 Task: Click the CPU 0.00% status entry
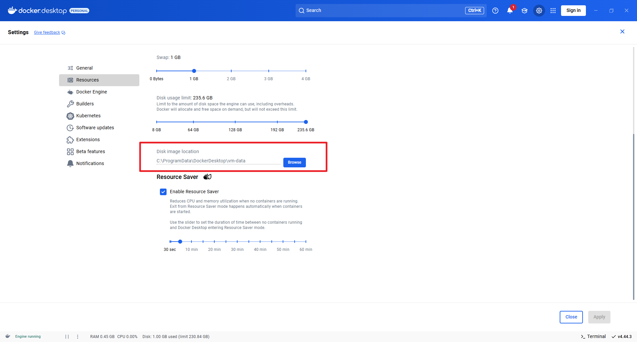[x=127, y=336]
